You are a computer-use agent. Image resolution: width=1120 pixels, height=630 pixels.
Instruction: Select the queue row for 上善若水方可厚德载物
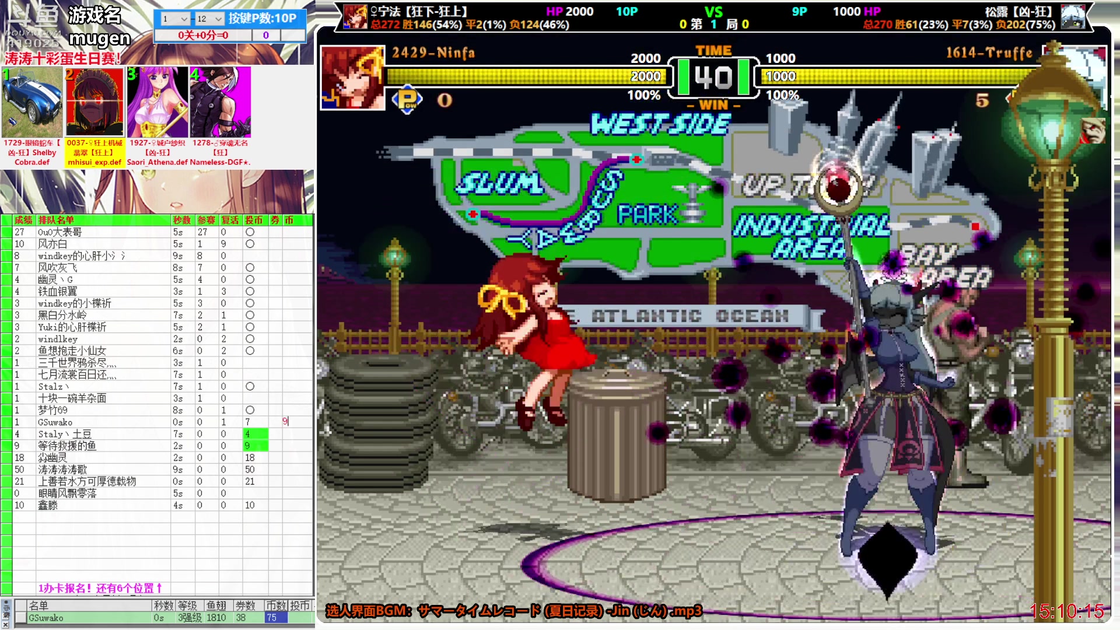[157, 481]
